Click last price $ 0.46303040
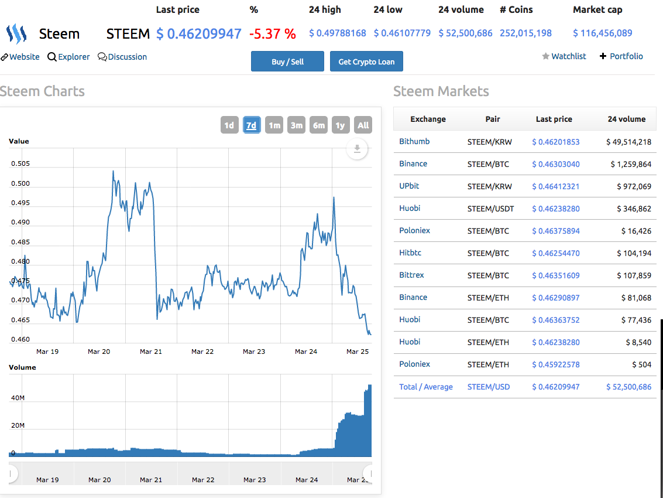The width and height of the screenshot is (663, 498). [555, 164]
